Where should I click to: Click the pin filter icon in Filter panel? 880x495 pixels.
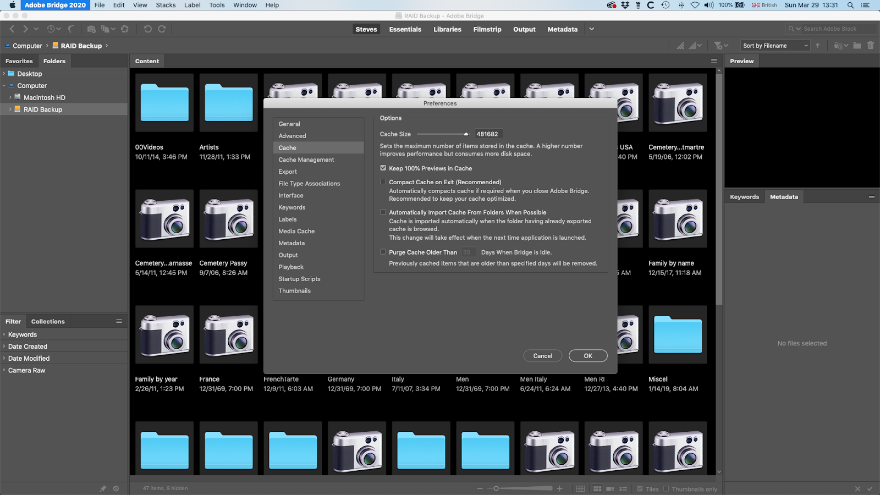click(103, 488)
